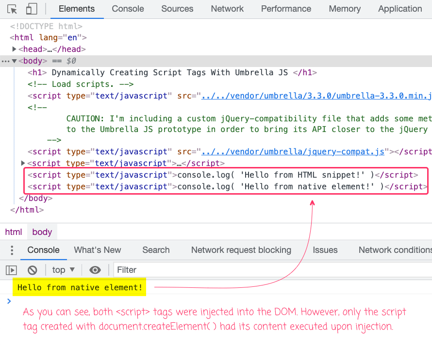Open the console sidebar icon
Viewport: 432px width, 349px height.
click(x=11, y=270)
